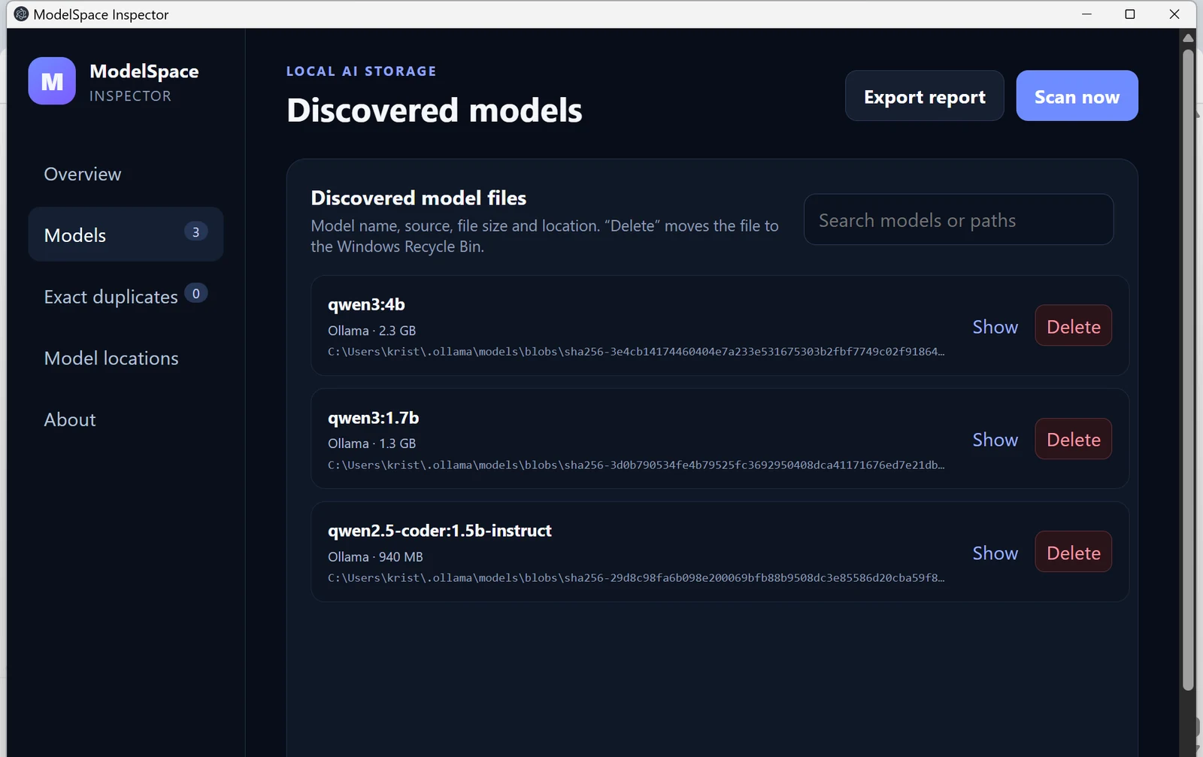This screenshot has height=757, width=1203.
Task: Show the qwen3:1.7b model file
Action: pos(995,439)
